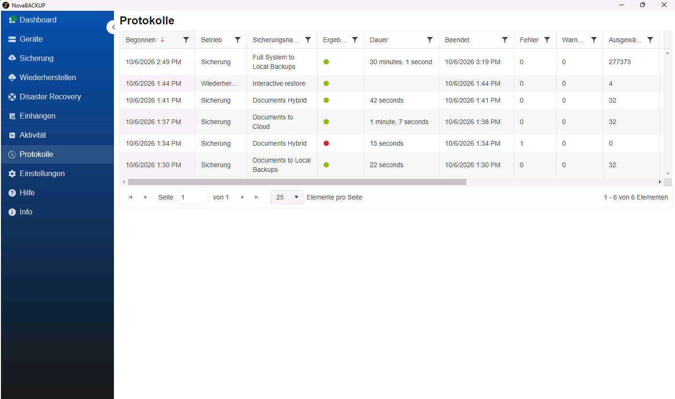Select the 'Interactive restore' log entry
The image size is (675, 399).
click(x=279, y=83)
